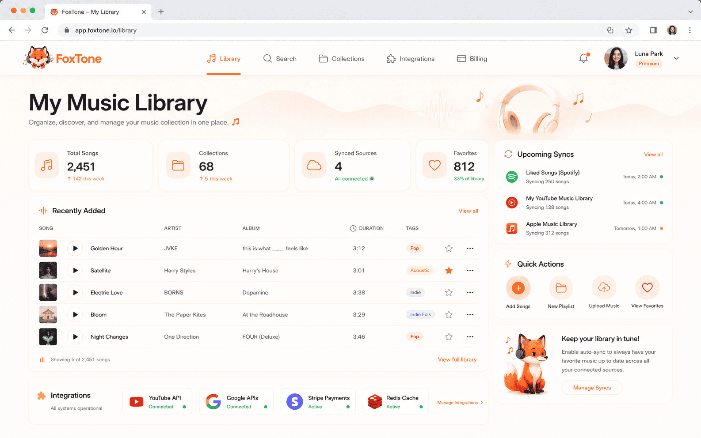Click Synced Sources cloud icon
701x438 pixels.
coord(314,166)
